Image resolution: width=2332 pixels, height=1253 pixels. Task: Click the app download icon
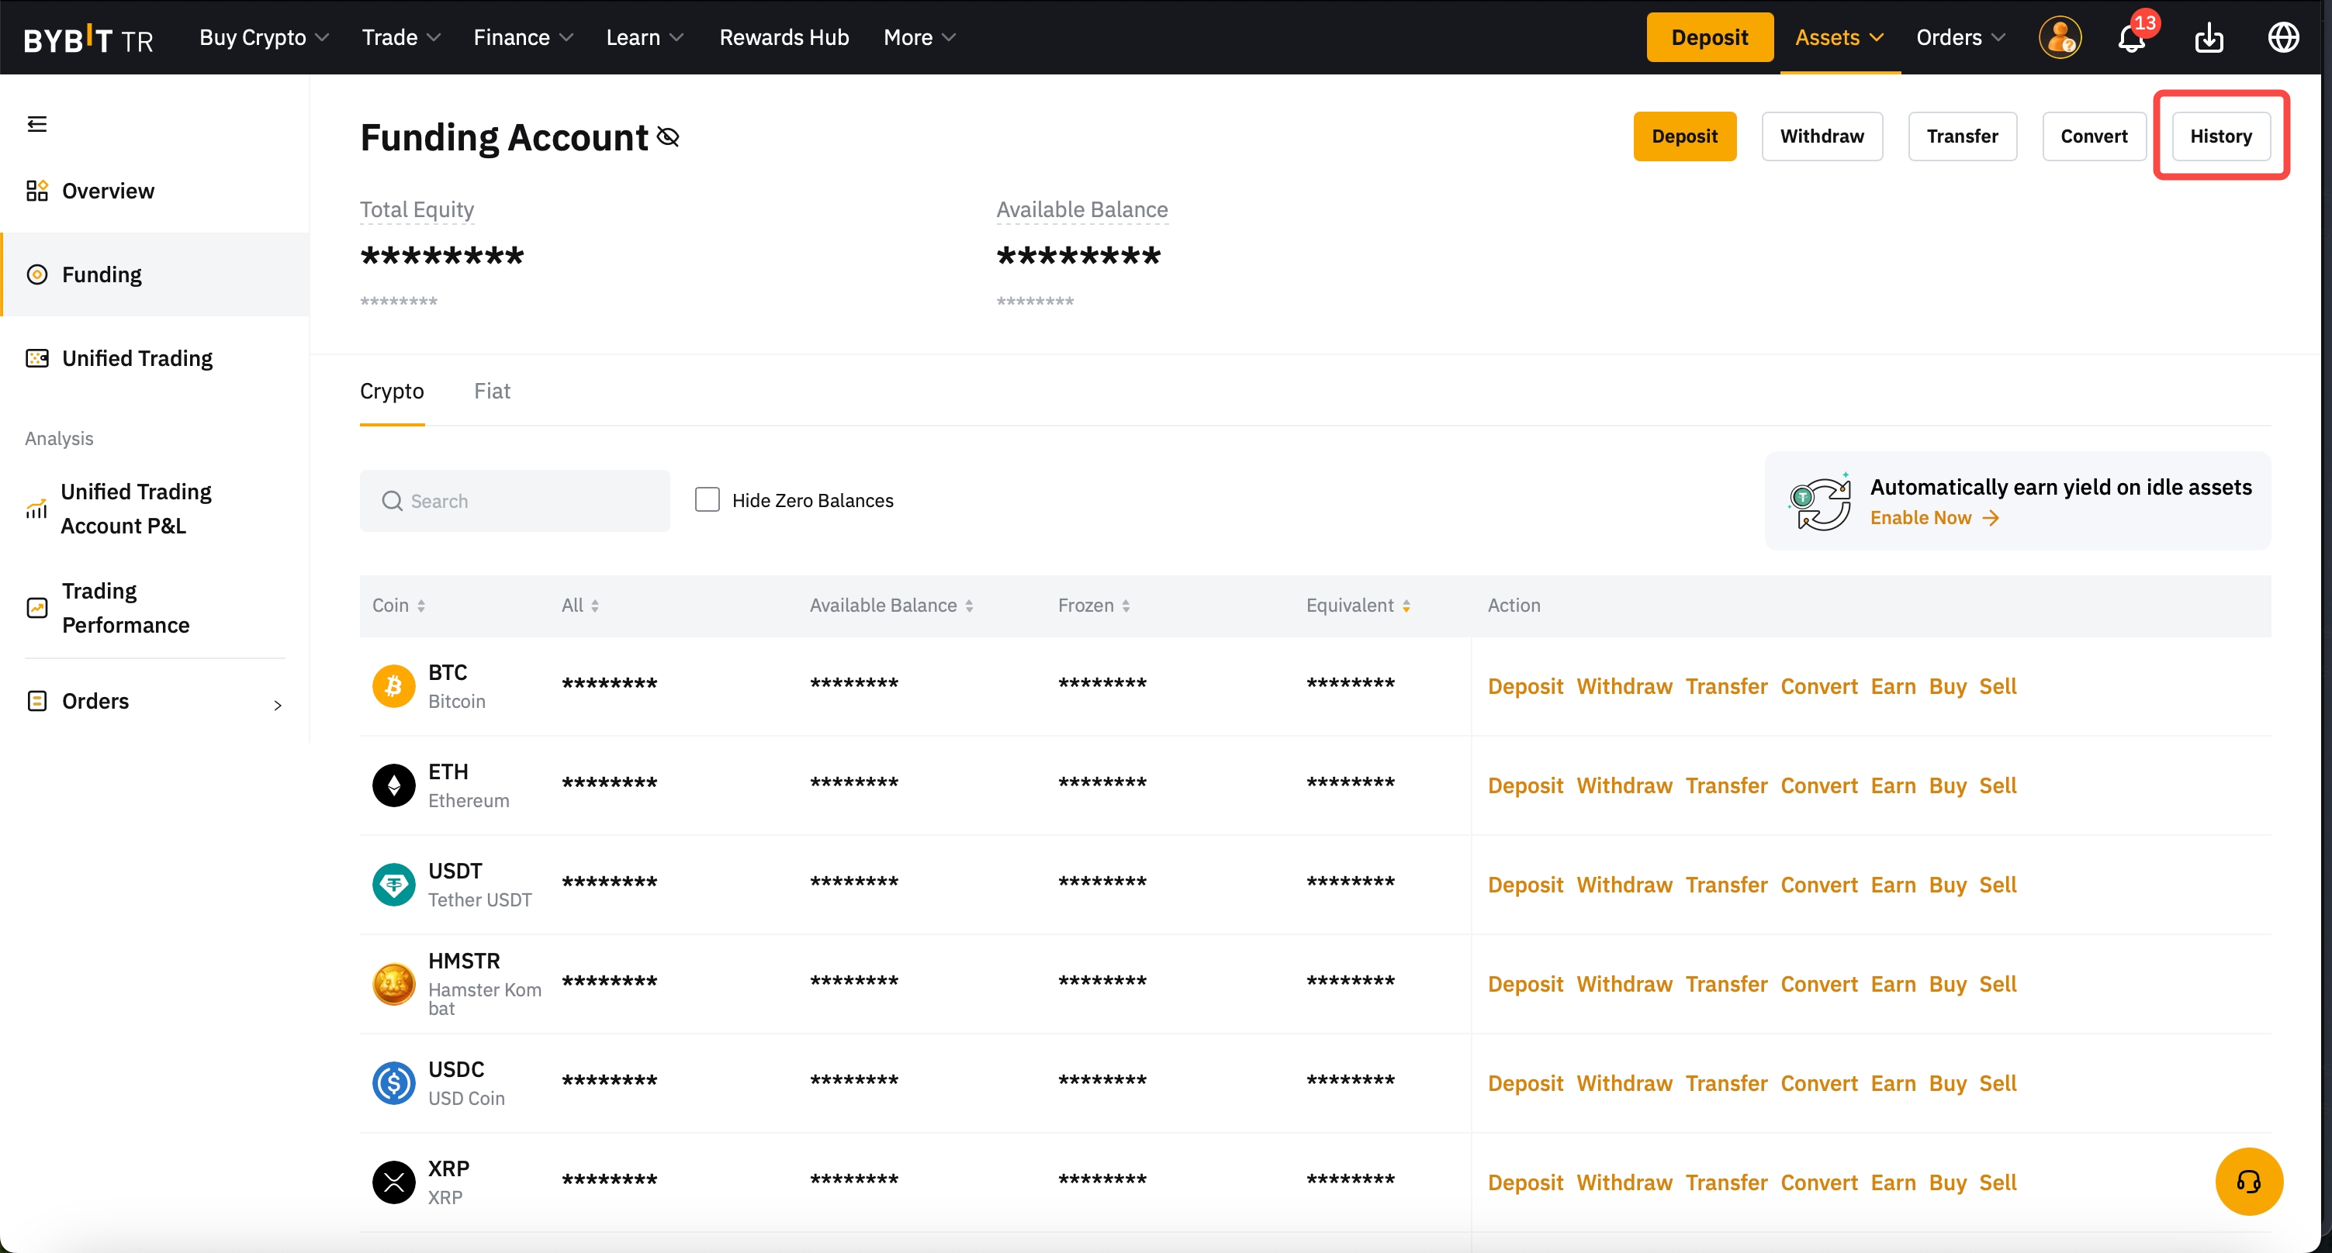(x=2209, y=38)
